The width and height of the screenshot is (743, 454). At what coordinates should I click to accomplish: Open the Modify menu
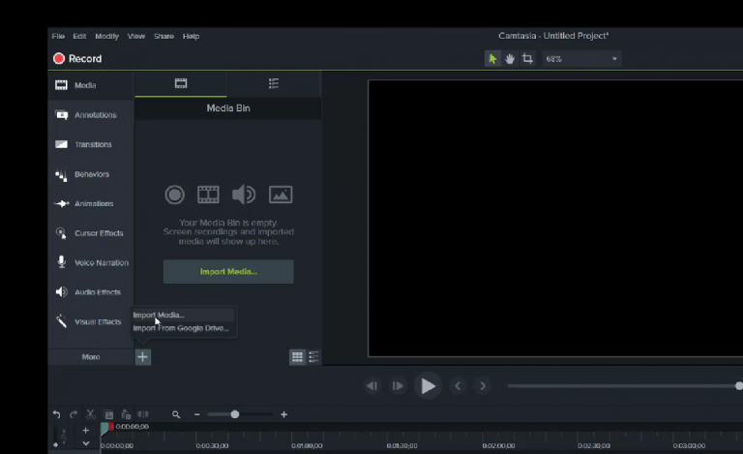tap(106, 36)
